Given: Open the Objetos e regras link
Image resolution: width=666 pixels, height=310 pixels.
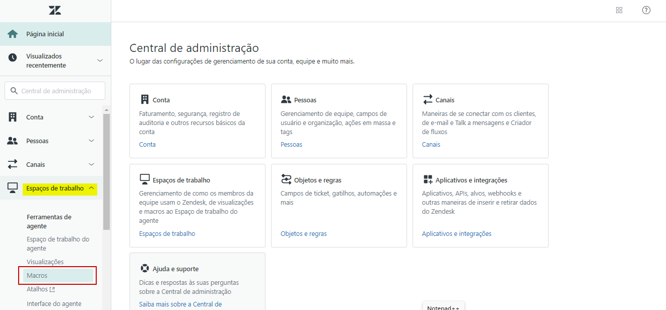Looking at the screenshot, I should coord(303,233).
